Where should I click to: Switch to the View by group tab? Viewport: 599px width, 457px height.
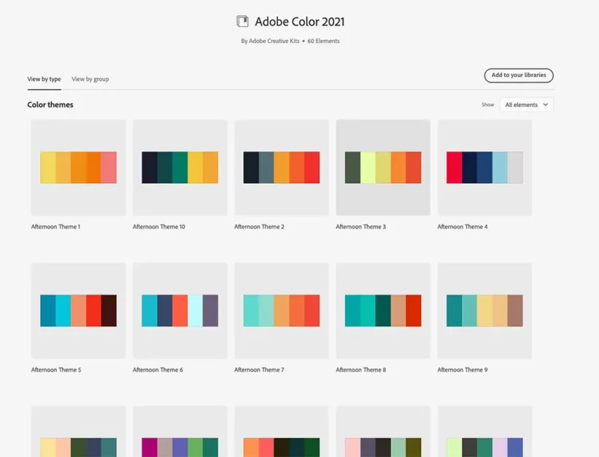tap(90, 79)
